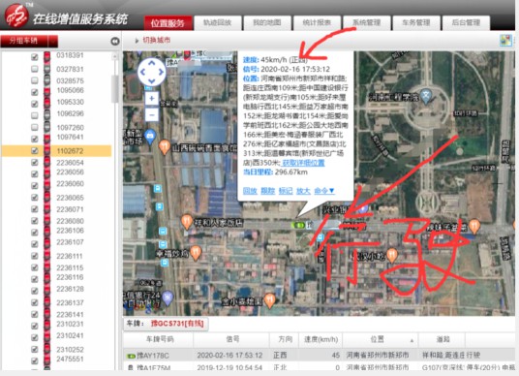Open map layer type icon at top right

(x=505, y=41)
